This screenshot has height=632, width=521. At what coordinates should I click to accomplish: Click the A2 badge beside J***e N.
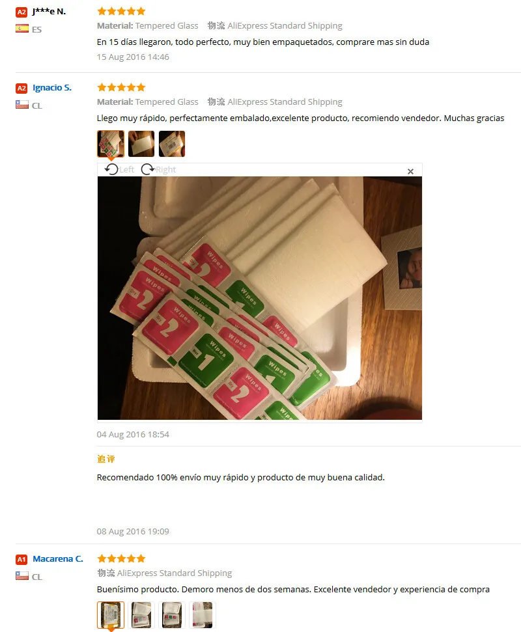click(21, 12)
